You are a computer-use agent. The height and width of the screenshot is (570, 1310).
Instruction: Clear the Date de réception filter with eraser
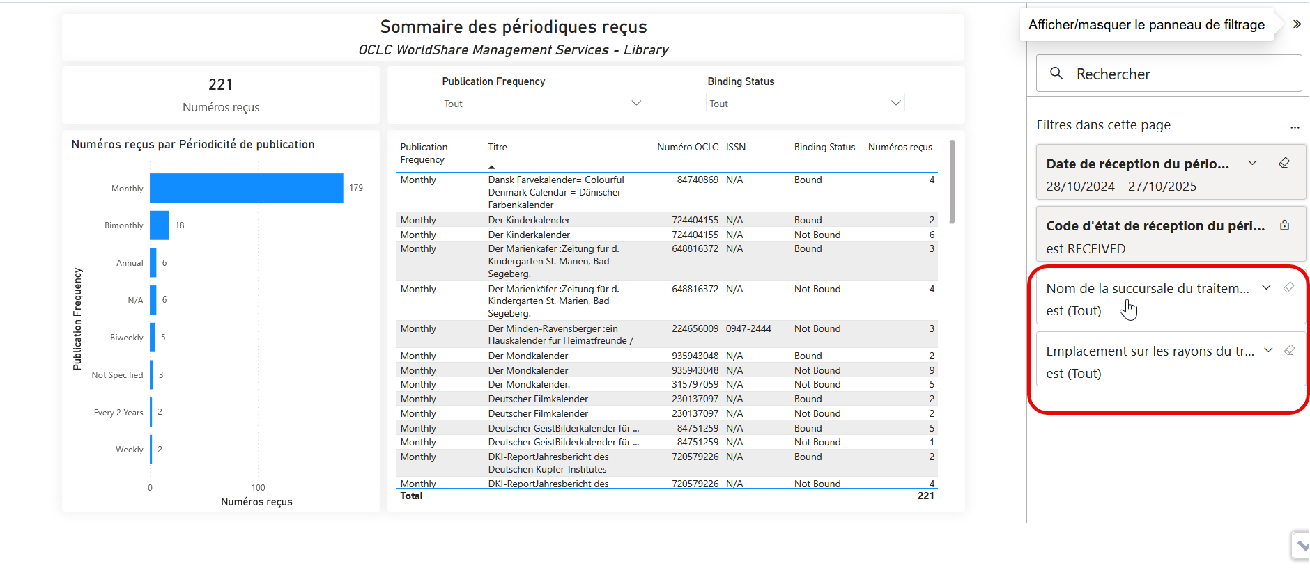click(1284, 163)
